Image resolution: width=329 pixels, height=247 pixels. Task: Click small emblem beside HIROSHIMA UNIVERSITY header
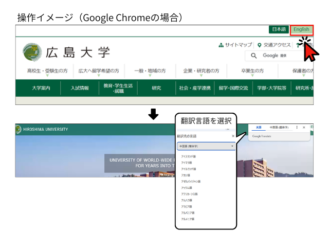[19, 129]
